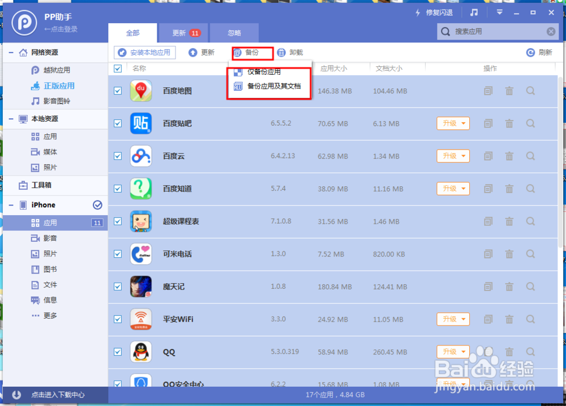Uncheck the 可米电话 checkbox
The width and height of the screenshot is (566, 406).
[118, 254]
